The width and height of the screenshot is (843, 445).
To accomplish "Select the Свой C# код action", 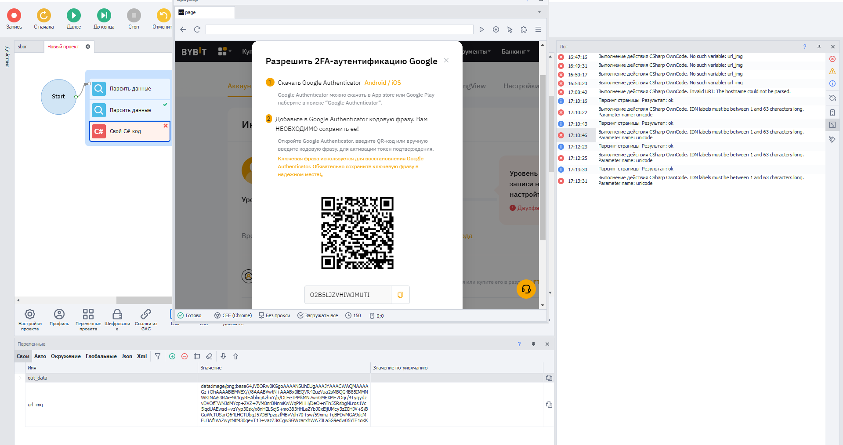I will pos(130,131).
